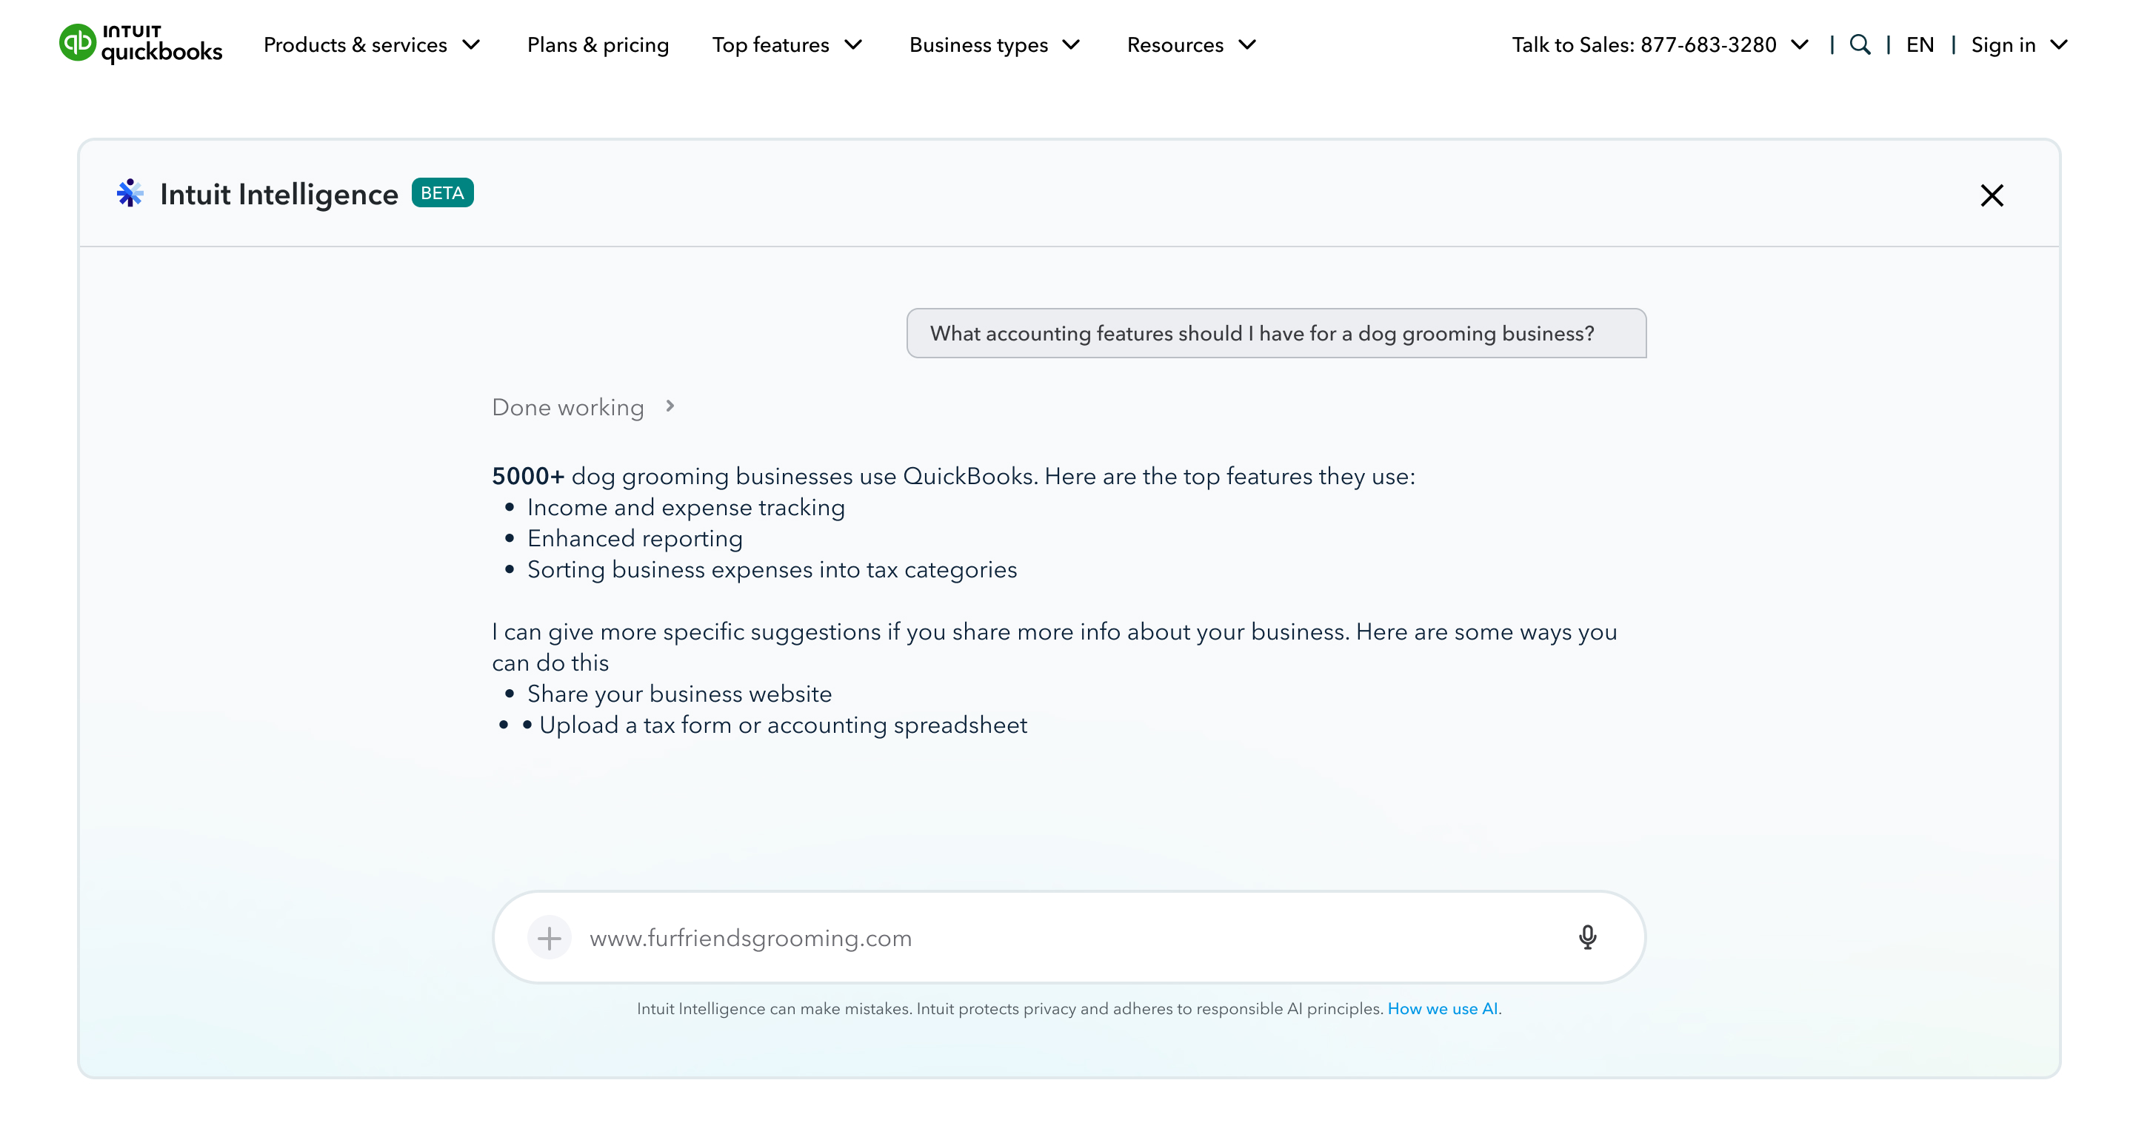2133x1140 pixels.
Task: Click the bold '5000+' statistic text
Action: pyautogui.click(x=528, y=476)
